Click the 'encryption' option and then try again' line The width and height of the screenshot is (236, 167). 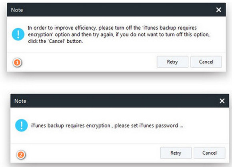tap(119, 35)
